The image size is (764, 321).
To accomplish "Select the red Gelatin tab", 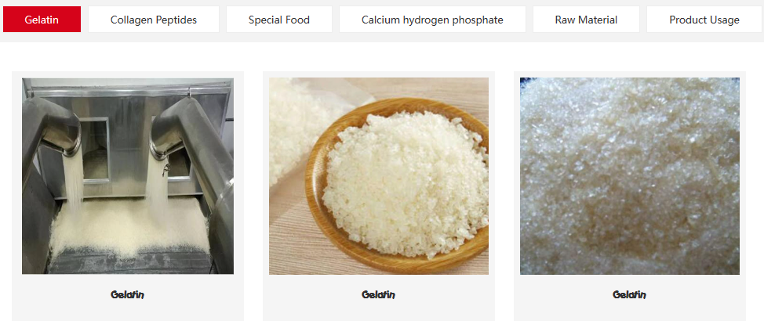I will pyautogui.click(x=42, y=20).
